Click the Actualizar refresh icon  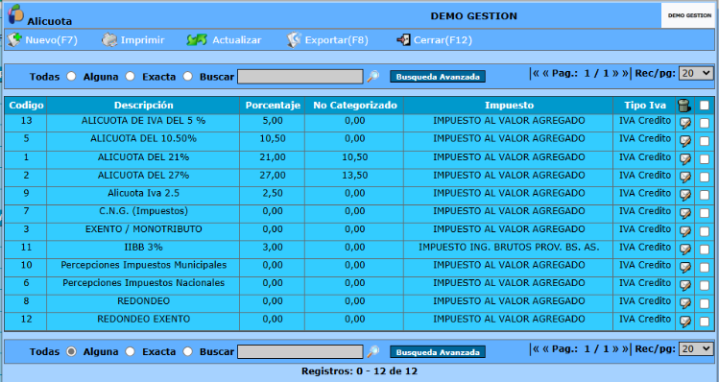[x=197, y=40]
